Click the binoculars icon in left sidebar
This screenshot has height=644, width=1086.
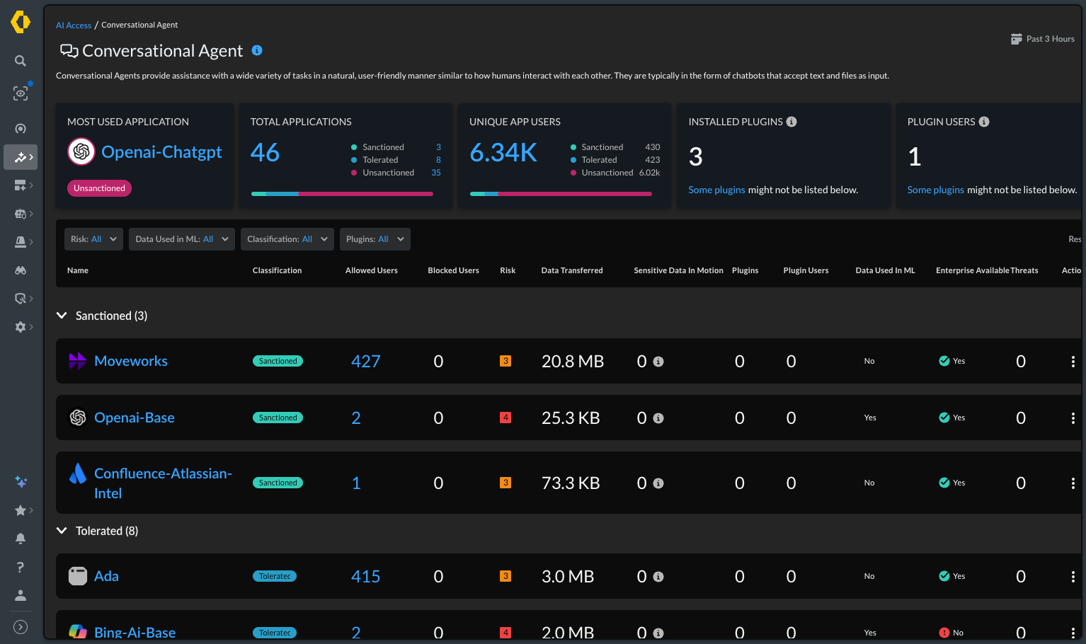pyautogui.click(x=21, y=270)
